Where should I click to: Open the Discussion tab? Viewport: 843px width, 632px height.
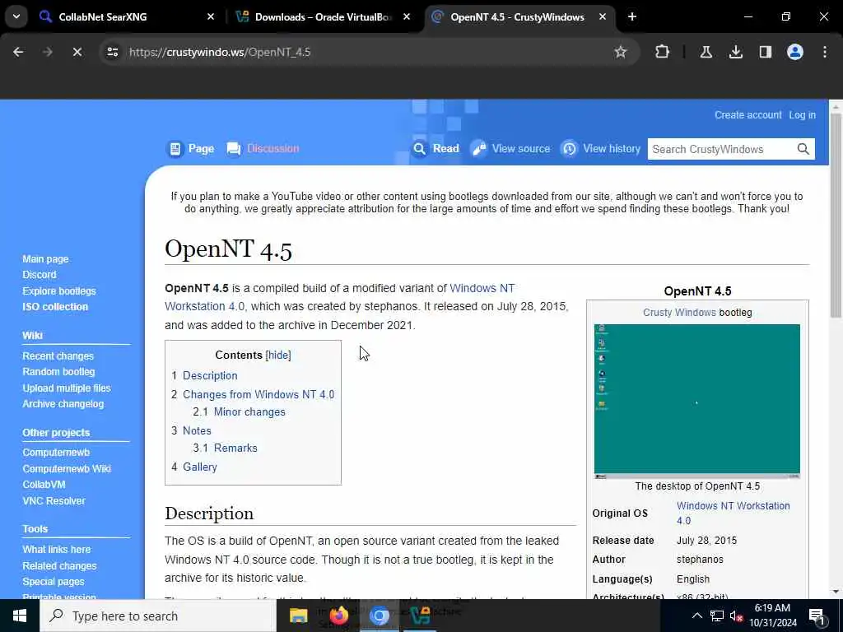point(263,149)
